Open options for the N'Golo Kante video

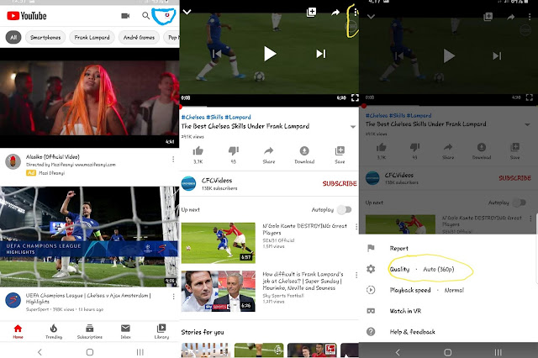pyautogui.click(x=356, y=227)
